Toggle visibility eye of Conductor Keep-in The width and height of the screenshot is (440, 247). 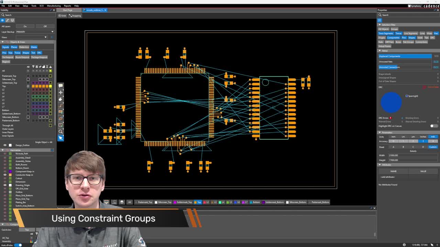pyautogui.click(x=5, y=175)
